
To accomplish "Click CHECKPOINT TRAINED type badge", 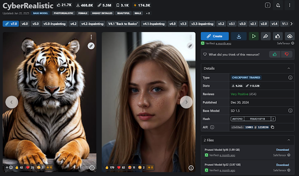I will pos(246,78).
